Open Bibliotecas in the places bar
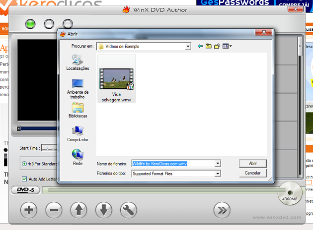 (78, 111)
